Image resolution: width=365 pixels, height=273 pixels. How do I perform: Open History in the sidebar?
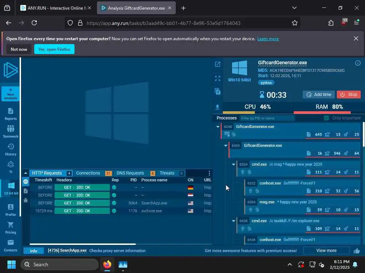point(10,150)
